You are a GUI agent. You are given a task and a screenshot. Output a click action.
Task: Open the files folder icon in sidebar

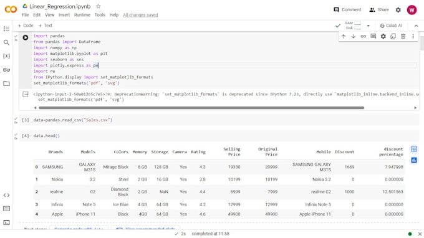(6, 83)
